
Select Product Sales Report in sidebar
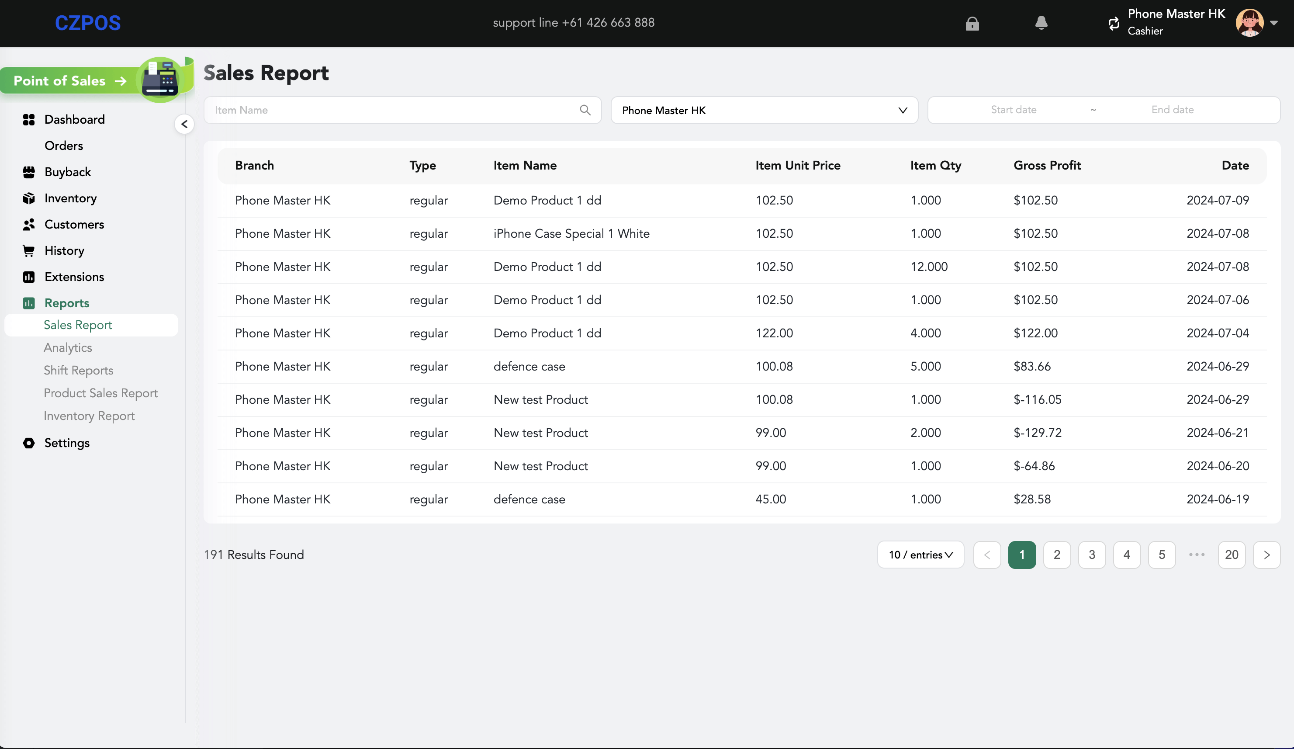(100, 393)
